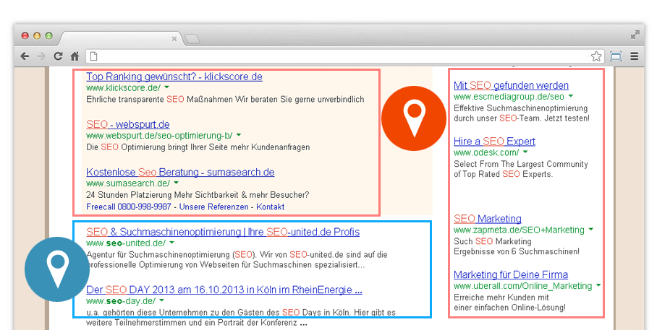The image size is (657, 330).
Task: Click the green URL www.klickscore.de/
Action: coord(123,88)
